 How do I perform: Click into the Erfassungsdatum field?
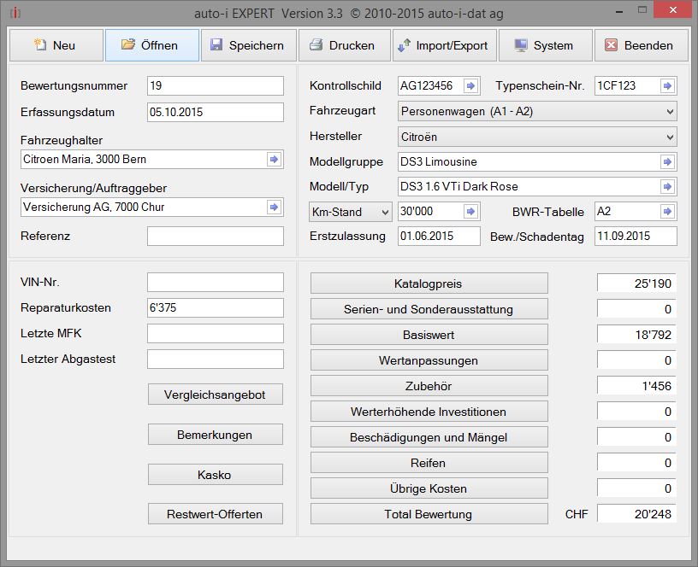click(x=216, y=112)
